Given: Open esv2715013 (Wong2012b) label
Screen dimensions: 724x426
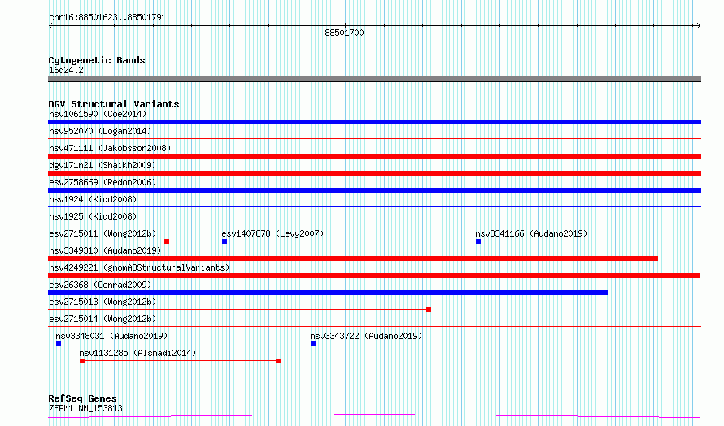Looking at the screenshot, I should click(102, 302).
